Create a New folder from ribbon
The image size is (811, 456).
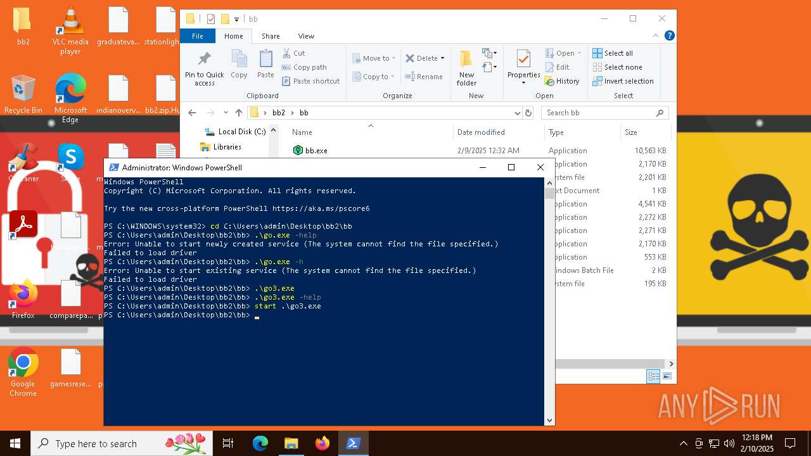coord(466,68)
